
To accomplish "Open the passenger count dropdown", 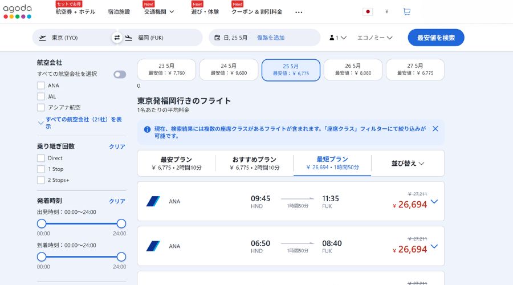I will [x=337, y=38].
